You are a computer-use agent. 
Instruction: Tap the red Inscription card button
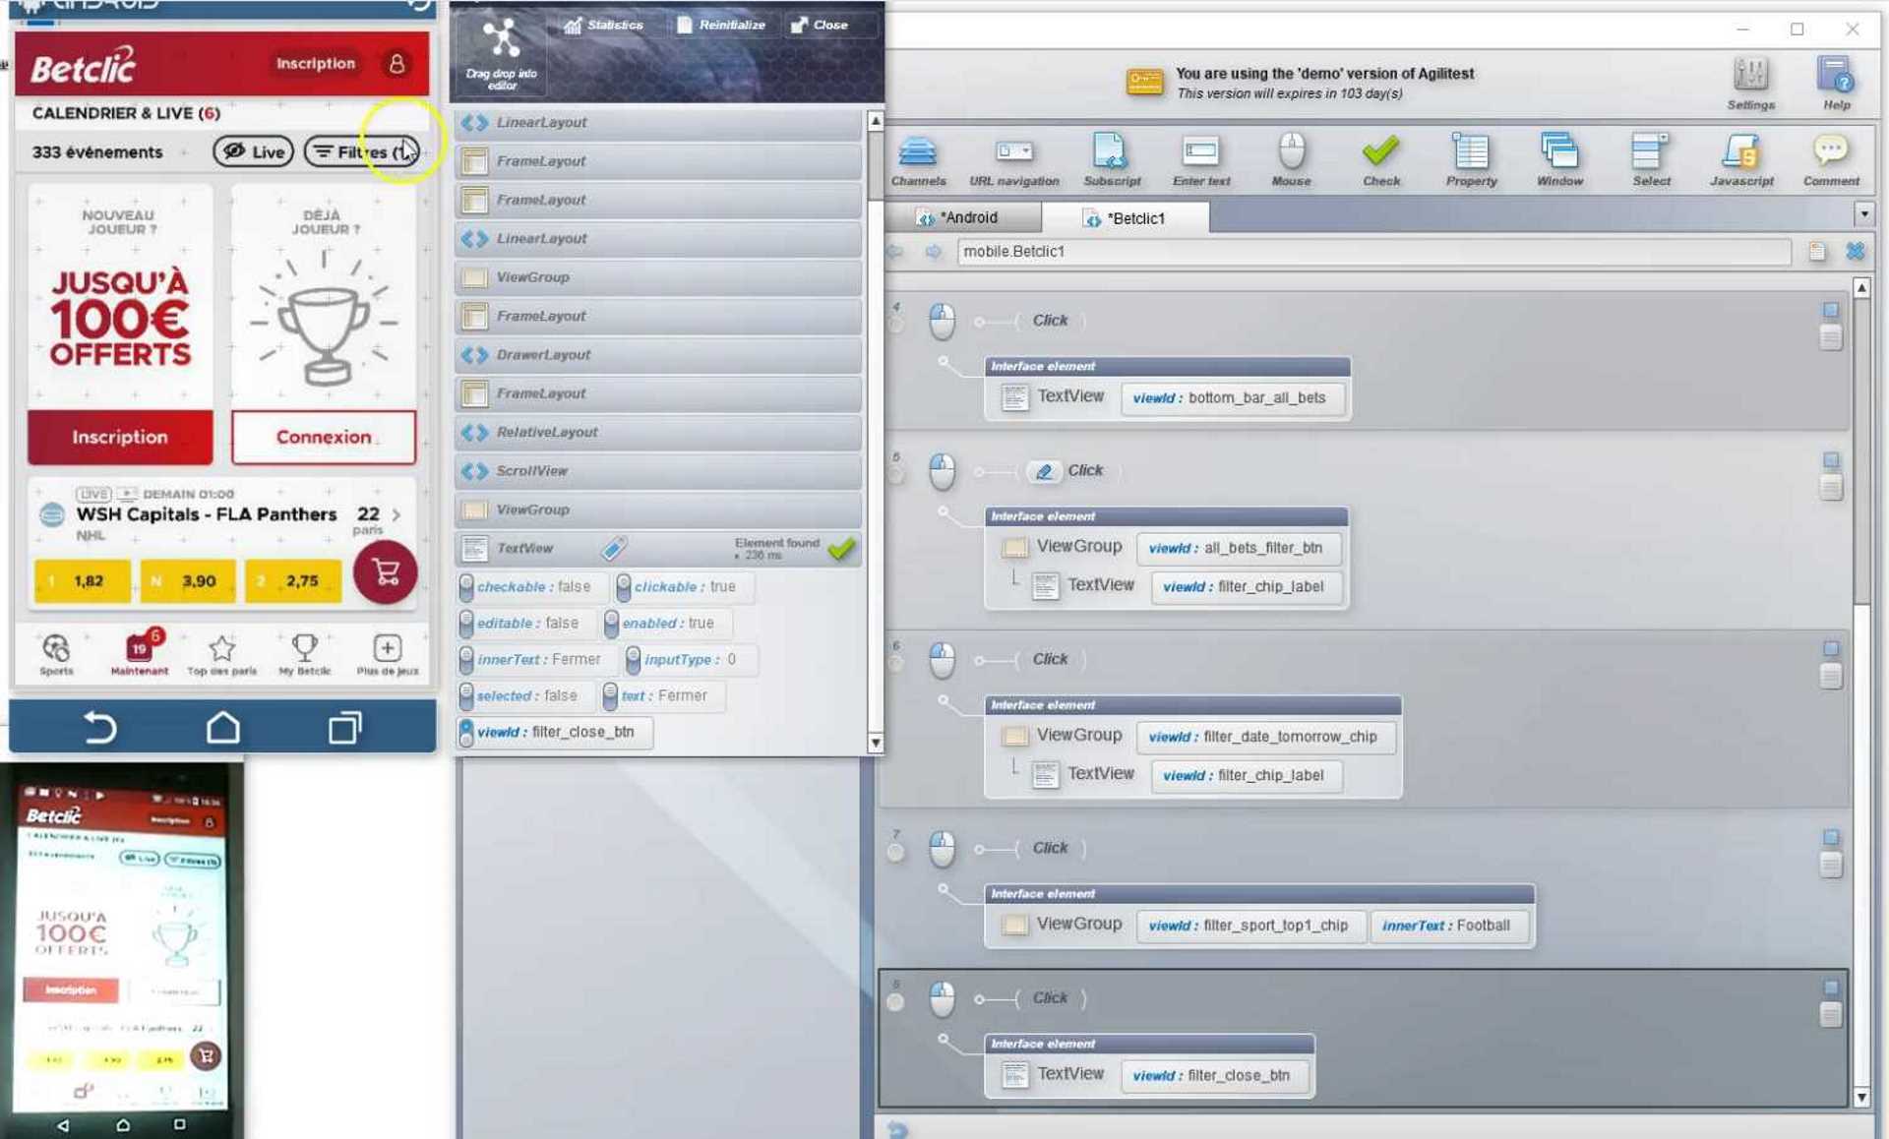click(120, 437)
